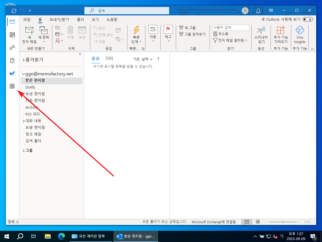Click Get Add-ins icon
The height and width of the screenshot is (242, 322).
280,35
